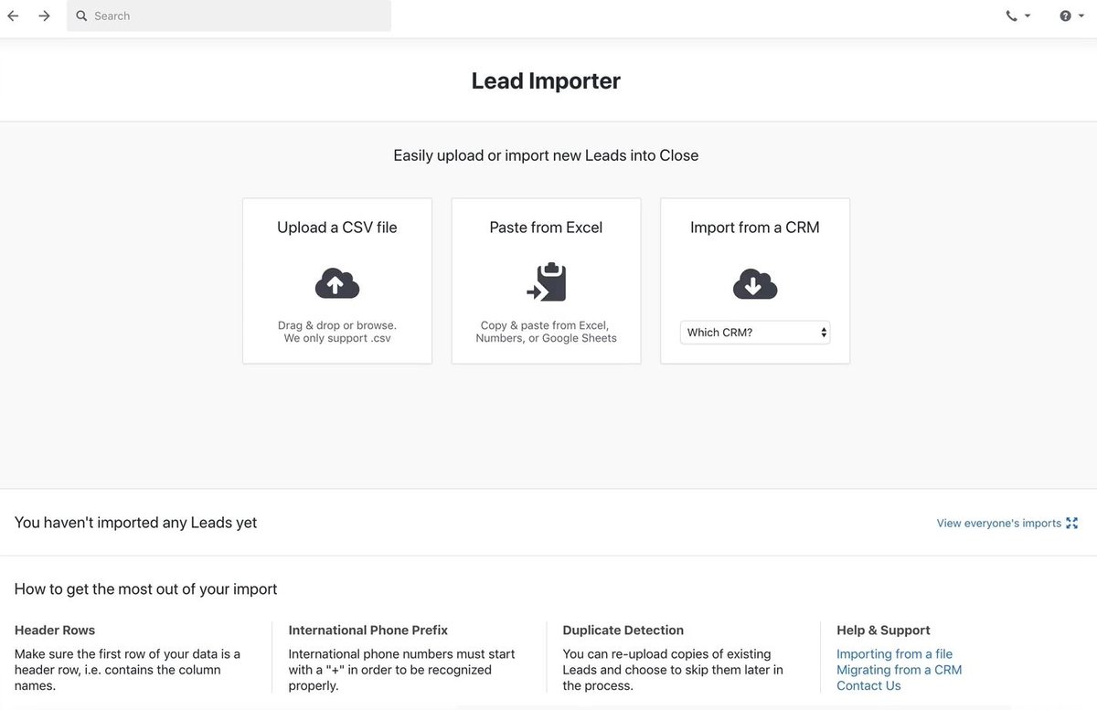Click "You haven't imported any Leads yet" text
Screen dimensions: 1097x710
[136, 523]
